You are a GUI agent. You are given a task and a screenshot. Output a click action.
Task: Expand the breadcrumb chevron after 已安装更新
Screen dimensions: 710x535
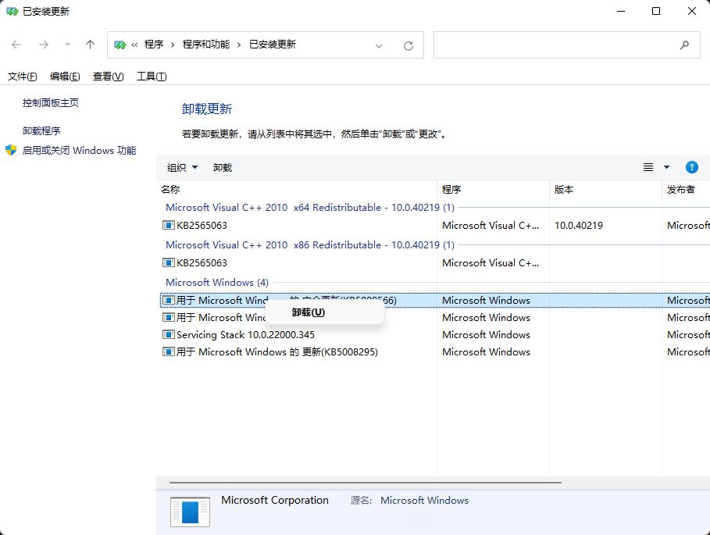pyautogui.click(x=379, y=45)
